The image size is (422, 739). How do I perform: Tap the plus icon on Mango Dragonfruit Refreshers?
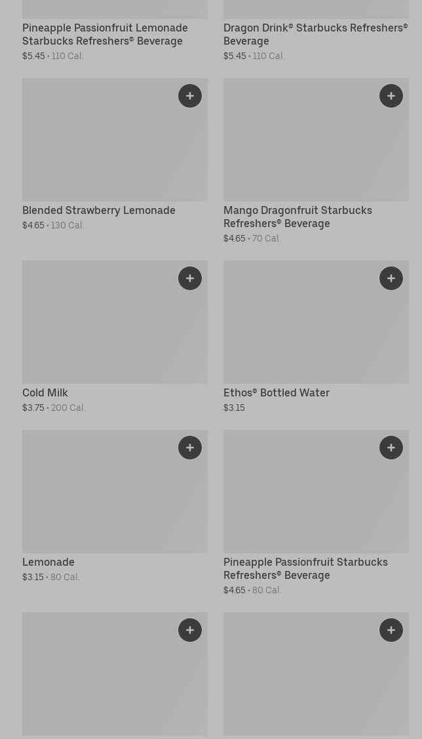391,96
